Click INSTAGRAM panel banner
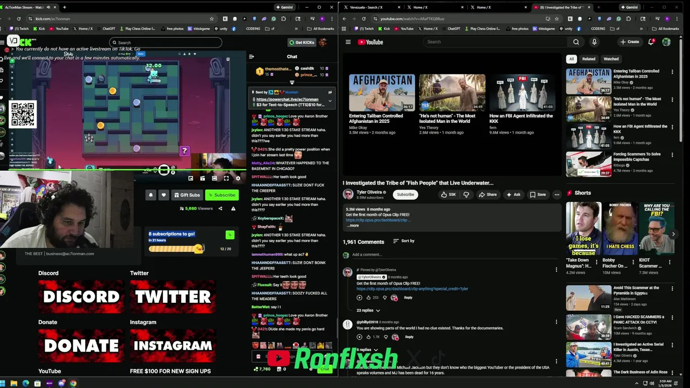 click(172, 345)
